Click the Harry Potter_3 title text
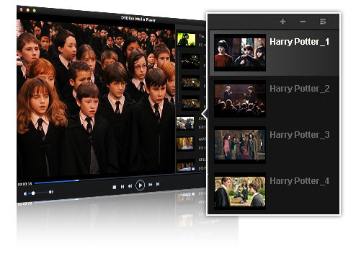Viewport: 361px width, 272px height. [x=299, y=135]
